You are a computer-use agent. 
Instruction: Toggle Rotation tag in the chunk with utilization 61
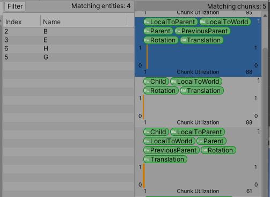pos(218,150)
